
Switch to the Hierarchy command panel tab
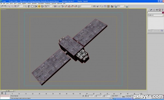[154, 10]
